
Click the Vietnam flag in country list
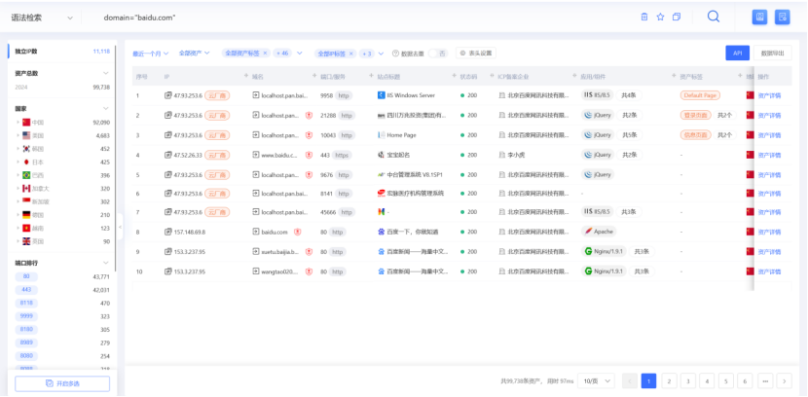[x=26, y=228]
